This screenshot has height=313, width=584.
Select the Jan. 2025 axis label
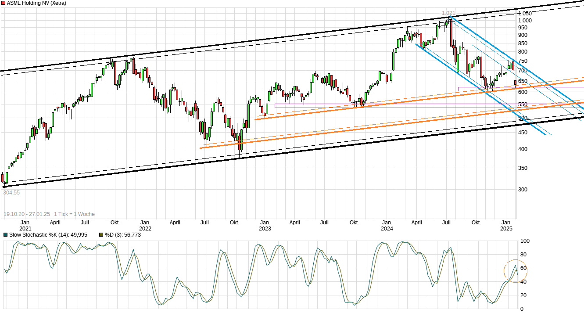(507, 225)
